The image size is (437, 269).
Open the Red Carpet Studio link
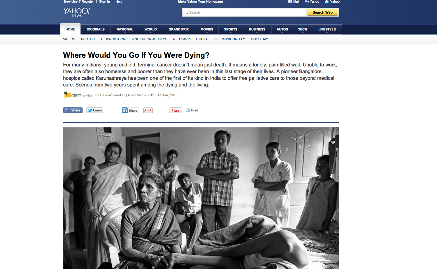[190, 39]
